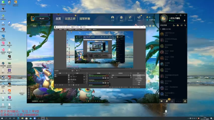Switch to the 冠军杯赛 tab

pyautogui.click(x=85, y=19)
